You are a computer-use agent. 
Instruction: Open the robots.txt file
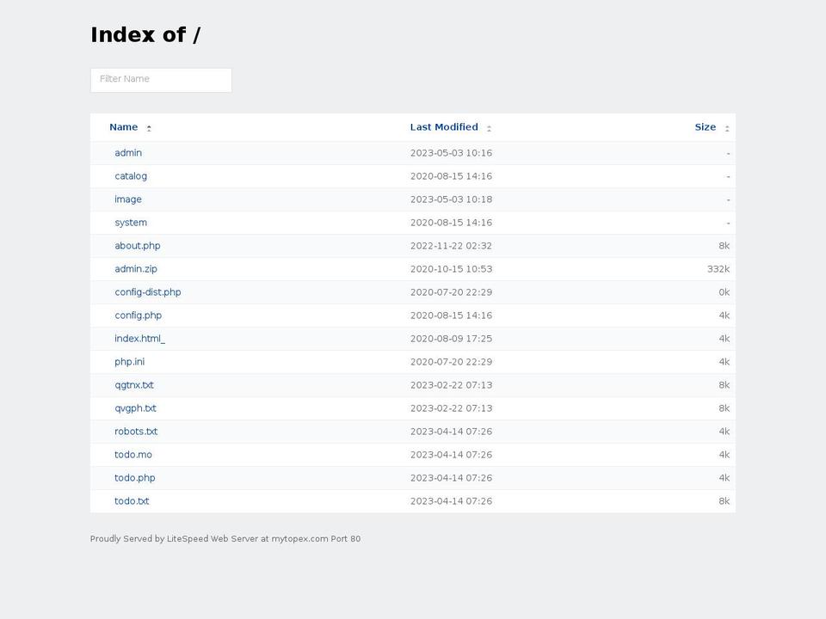[136, 431]
